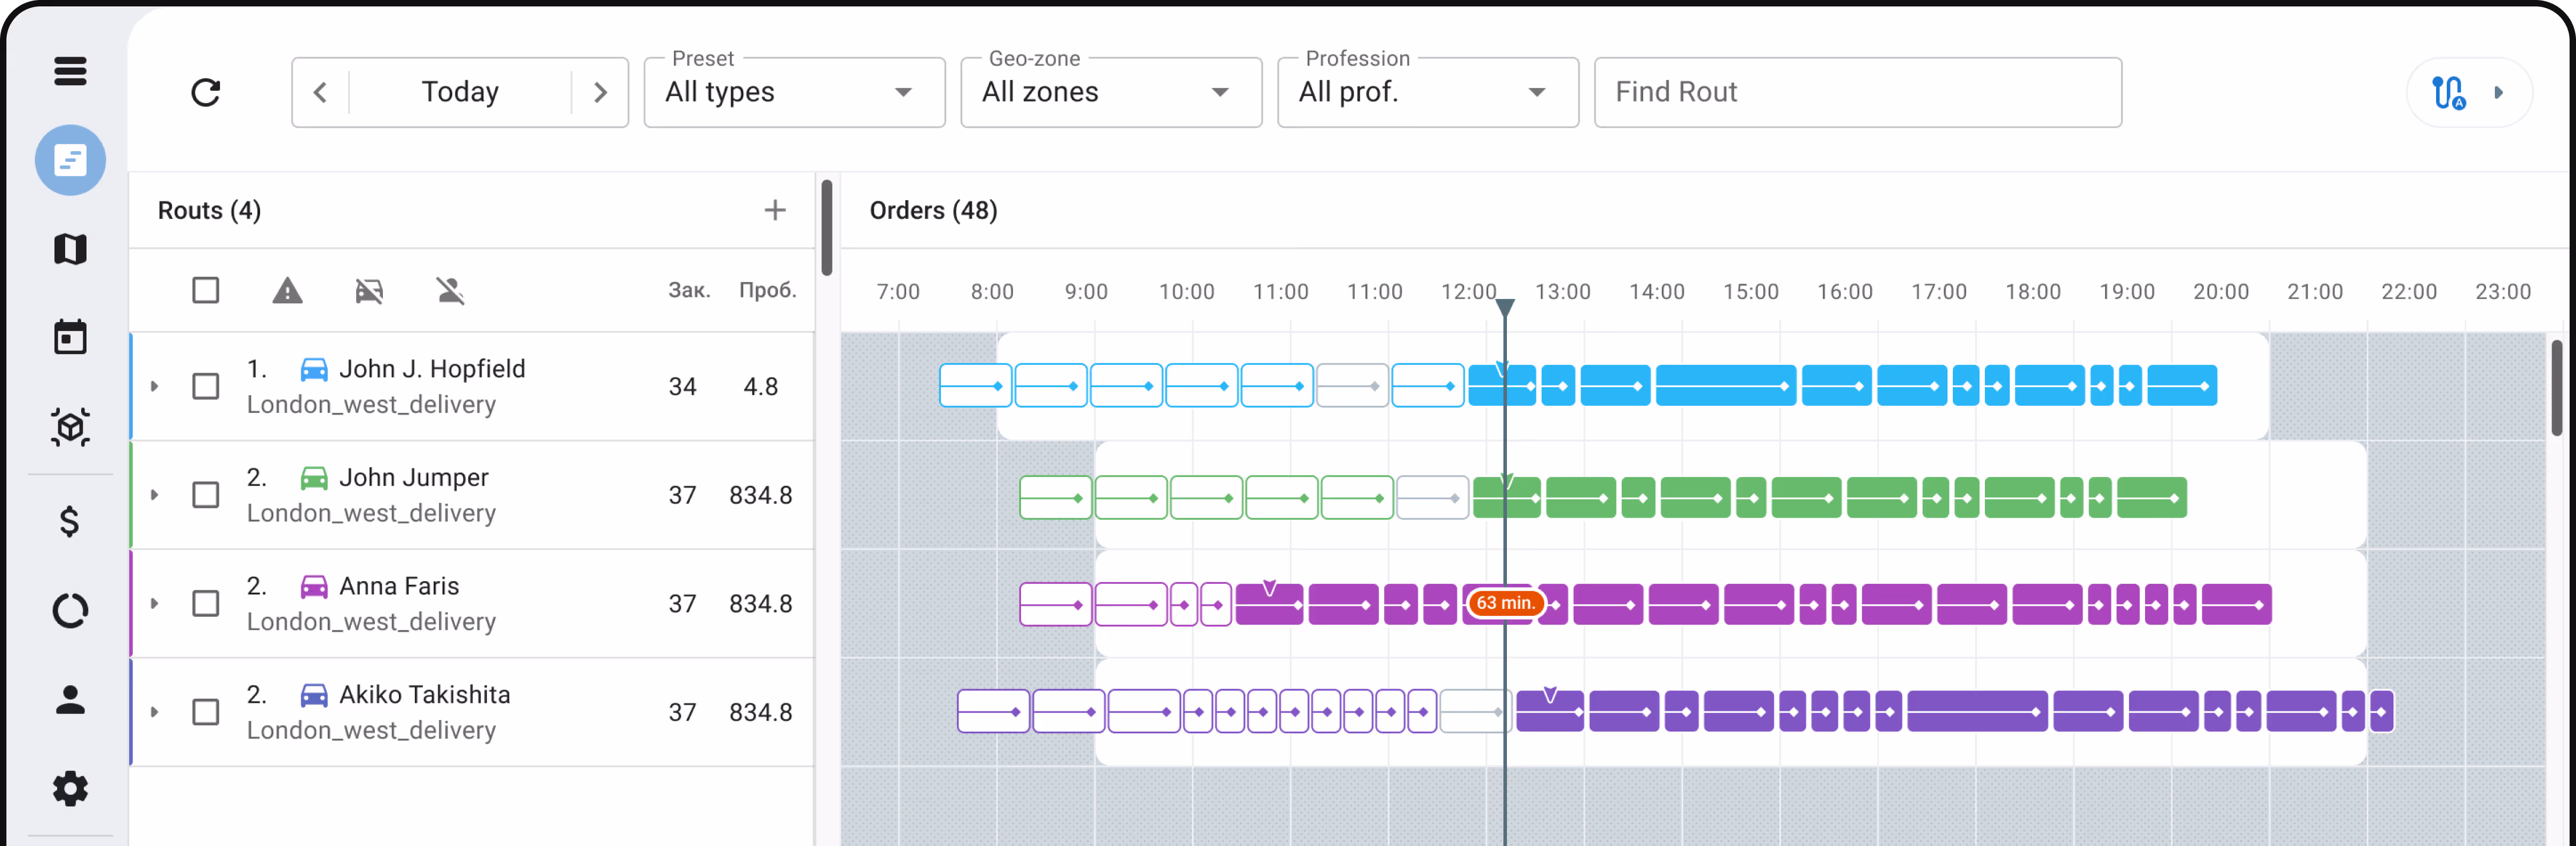Click the refresh icon
Viewport: 2576px width, 846px height.
tap(206, 93)
